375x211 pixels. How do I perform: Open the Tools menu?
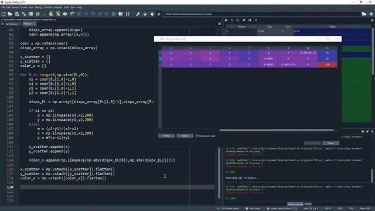click(66, 8)
